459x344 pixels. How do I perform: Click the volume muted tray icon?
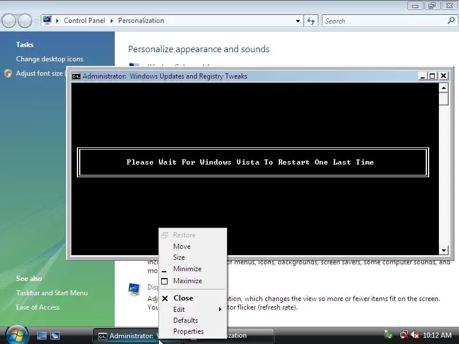point(414,334)
